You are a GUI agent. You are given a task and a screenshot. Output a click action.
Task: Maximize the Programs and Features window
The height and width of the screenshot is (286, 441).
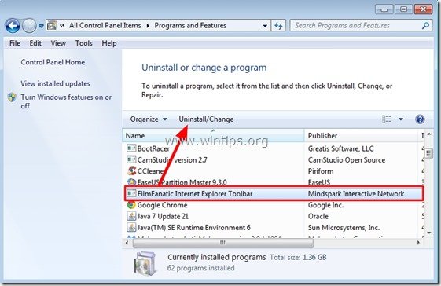click(403, 9)
